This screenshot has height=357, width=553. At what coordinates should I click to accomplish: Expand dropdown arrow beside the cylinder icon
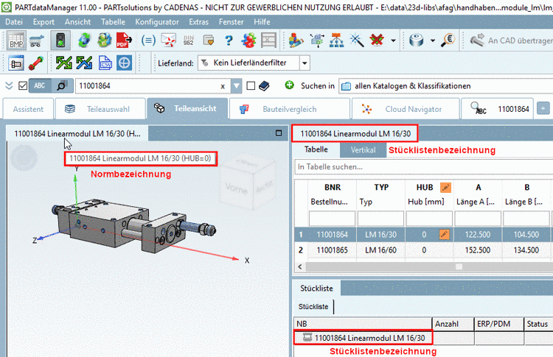(x=433, y=40)
